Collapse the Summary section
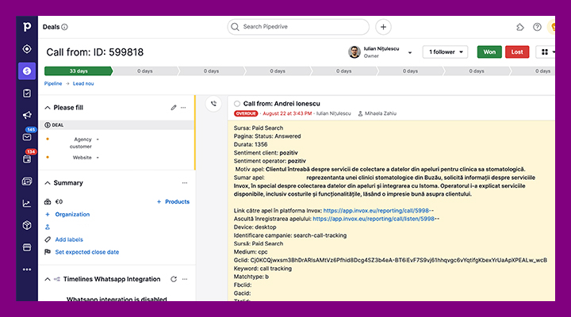 [x=47, y=183]
